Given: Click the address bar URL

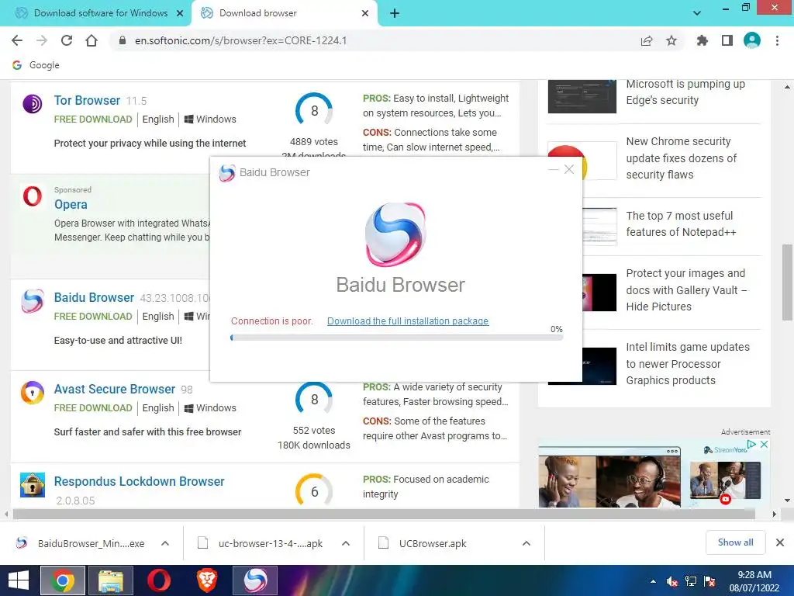Looking at the screenshot, I should tap(240, 40).
